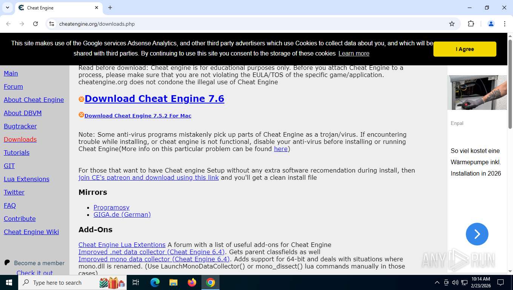Click the Become a member text
This screenshot has height=290, width=513.
point(39,263)
